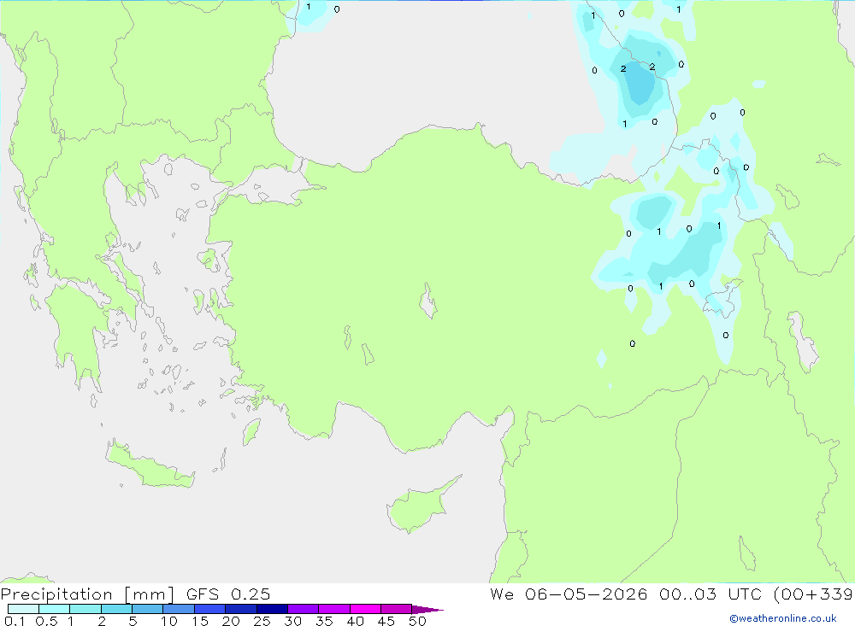Click the '50' legend scale label
The width and height of the screenshot is (855, 626).
[418, 621]
